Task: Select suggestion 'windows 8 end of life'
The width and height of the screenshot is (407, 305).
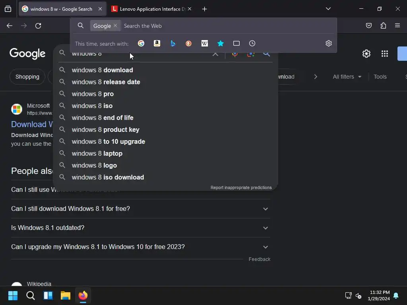Action: 165,118
